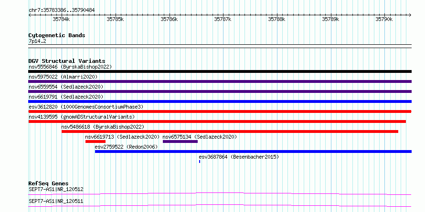Click the purple nsv6559554 variant bar
The image size is (425, 212).
click(220, 91)
